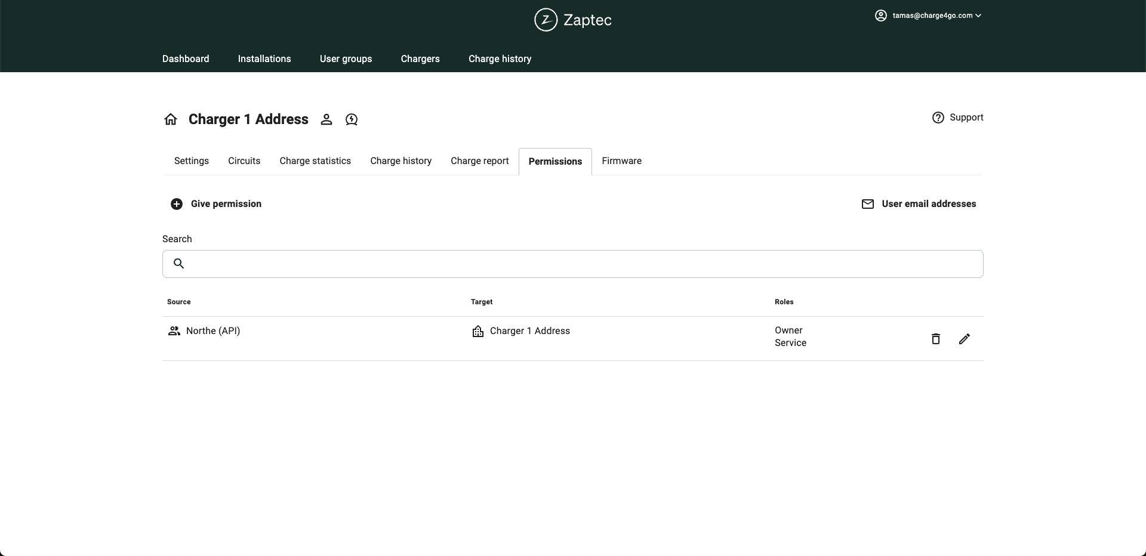This screenshot has width=1146, height=556.
Task: Click the home icon beside Charger 1 Address
Action: (171, 119)
